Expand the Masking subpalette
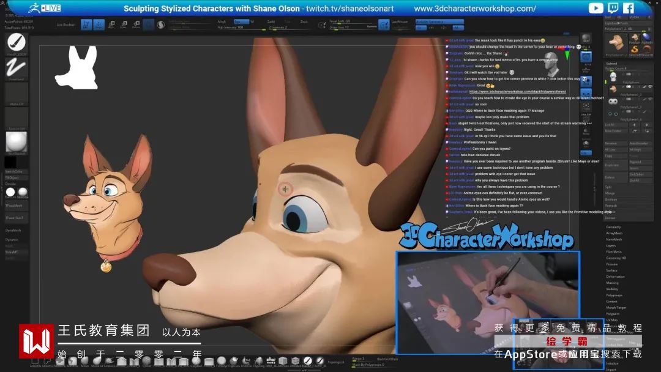This screenshot has height=372, width=661. point(612,283)
